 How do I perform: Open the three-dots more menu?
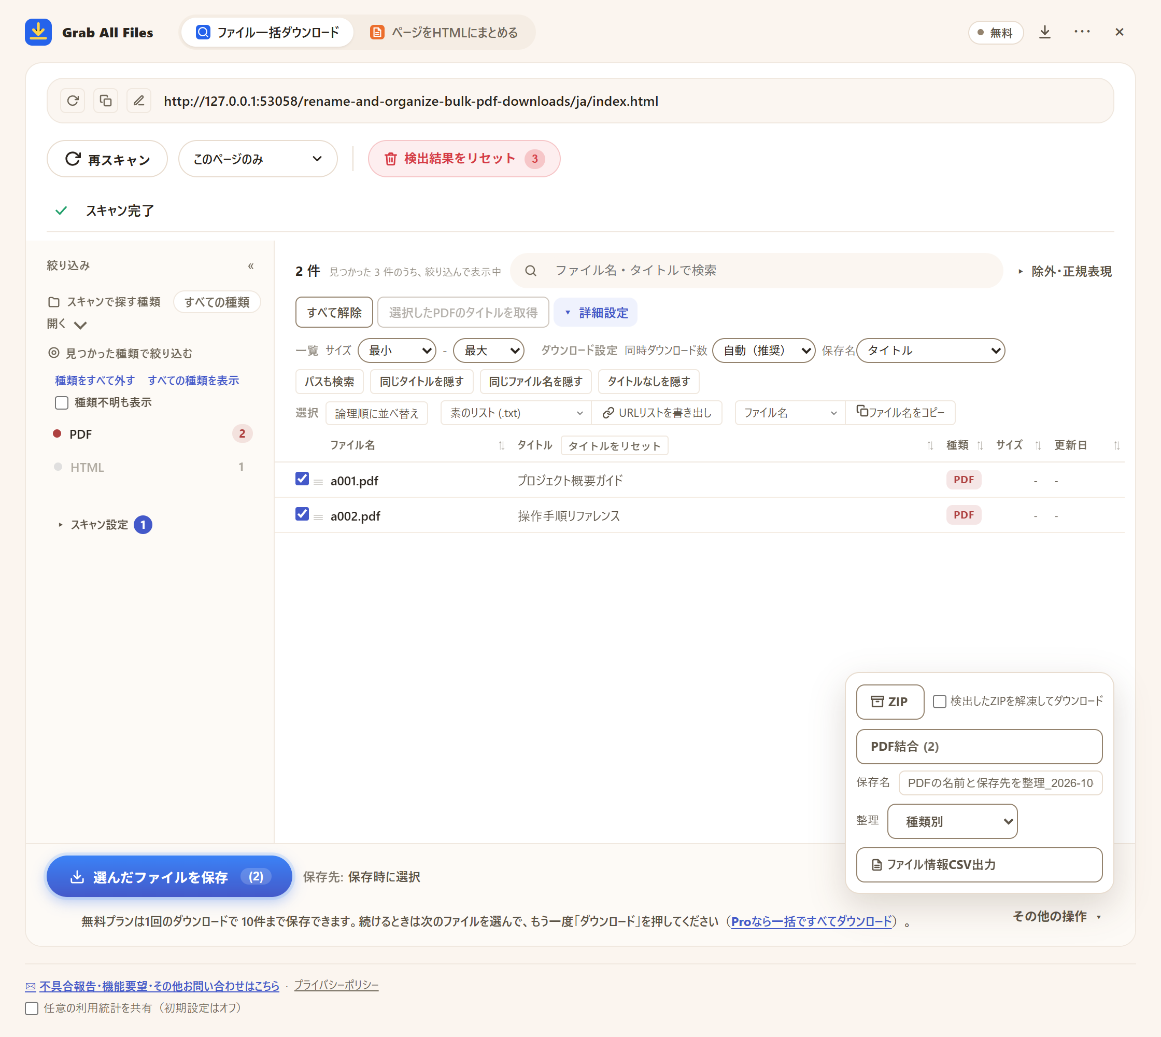(1082, 32)
